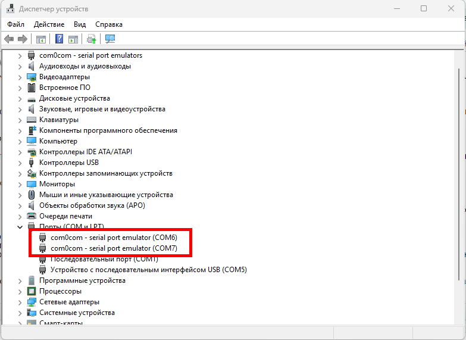Toggle the action pane toolbar icon

(73, 39)
